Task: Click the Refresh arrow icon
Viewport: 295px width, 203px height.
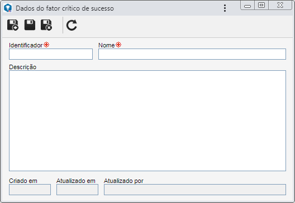Action: tap(72, 25)
